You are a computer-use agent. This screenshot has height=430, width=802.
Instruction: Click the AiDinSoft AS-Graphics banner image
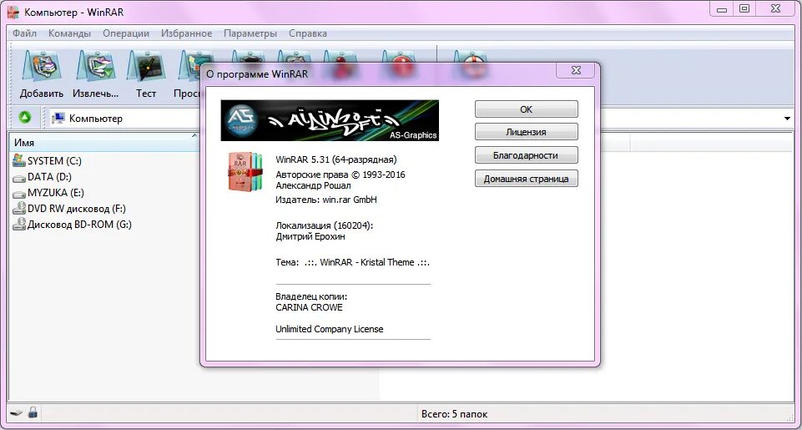tap(330, 120)
